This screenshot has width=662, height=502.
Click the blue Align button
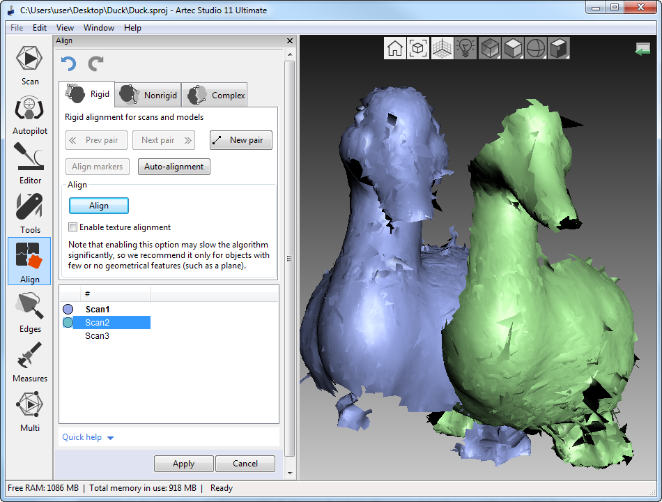click(99, 206)
